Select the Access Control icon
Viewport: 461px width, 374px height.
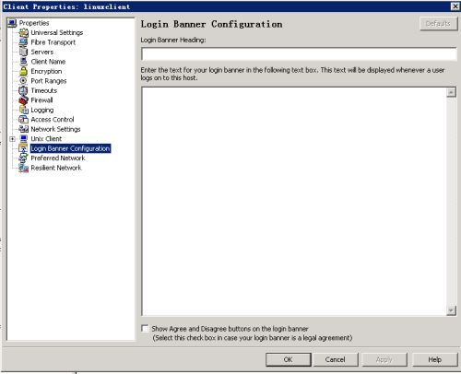[23, 119]
